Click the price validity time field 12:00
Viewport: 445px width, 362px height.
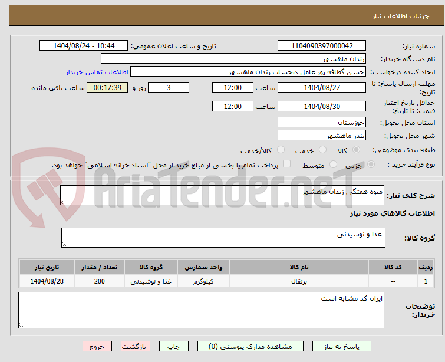[x=233, y=106]
